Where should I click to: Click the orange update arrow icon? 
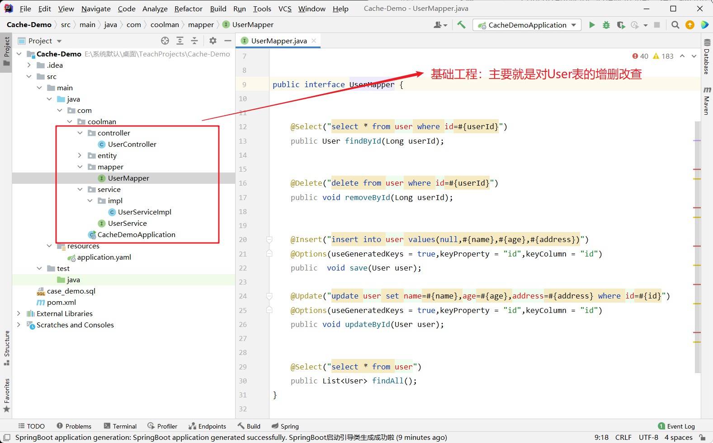click(689, 25)
